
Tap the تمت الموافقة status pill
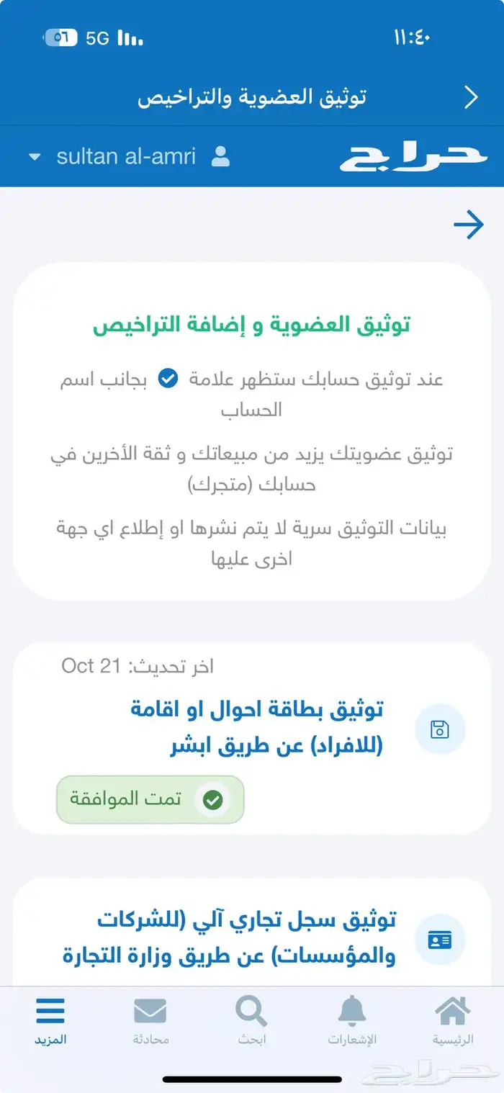(150, 799)
